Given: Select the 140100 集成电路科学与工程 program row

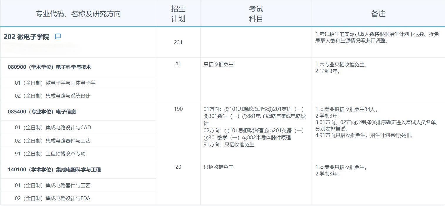Looking at the screenshot, I should coord(54,170).
